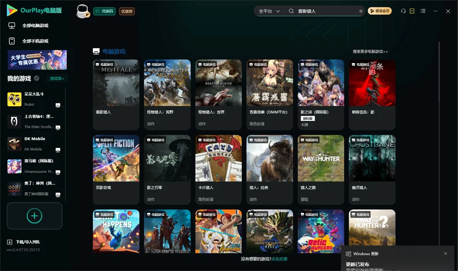Open 苍雾残响 (DMM平台) game card
The width and height of the screenshot is (458, 271).
(x=270, y=95)
